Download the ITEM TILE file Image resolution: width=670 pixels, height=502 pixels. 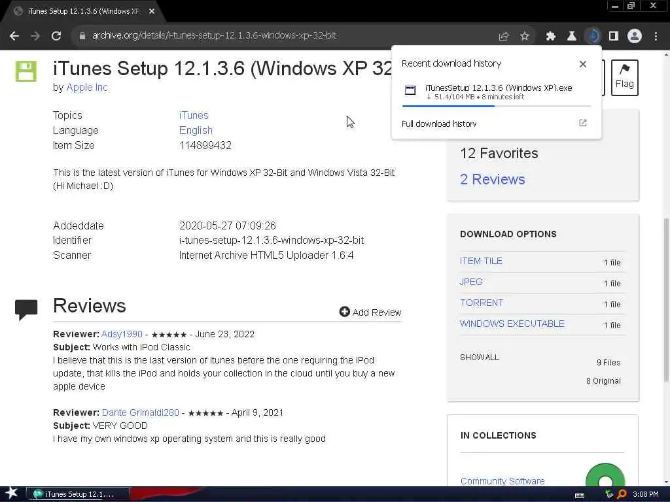point(481,261)
